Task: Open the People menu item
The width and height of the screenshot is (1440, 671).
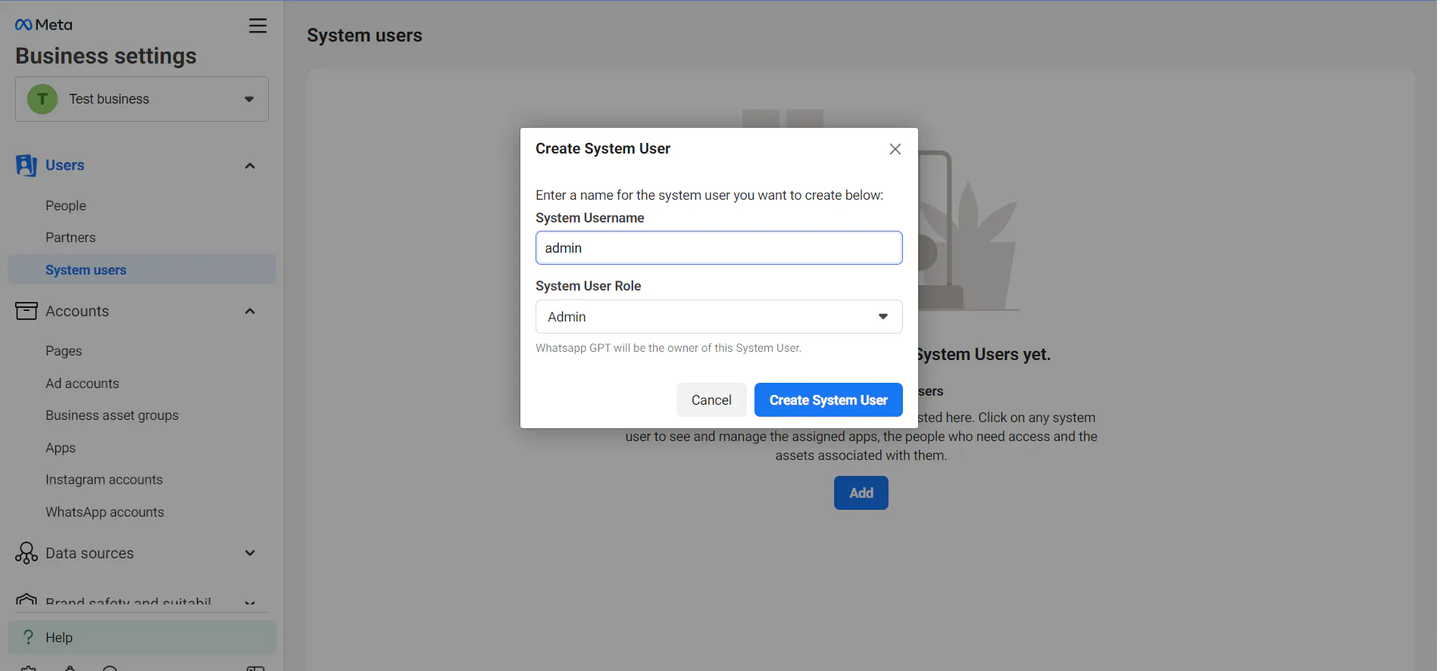Action: coord(66,206)
